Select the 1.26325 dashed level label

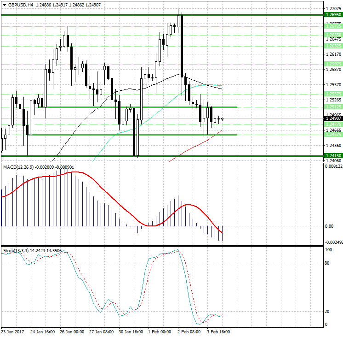333,46
